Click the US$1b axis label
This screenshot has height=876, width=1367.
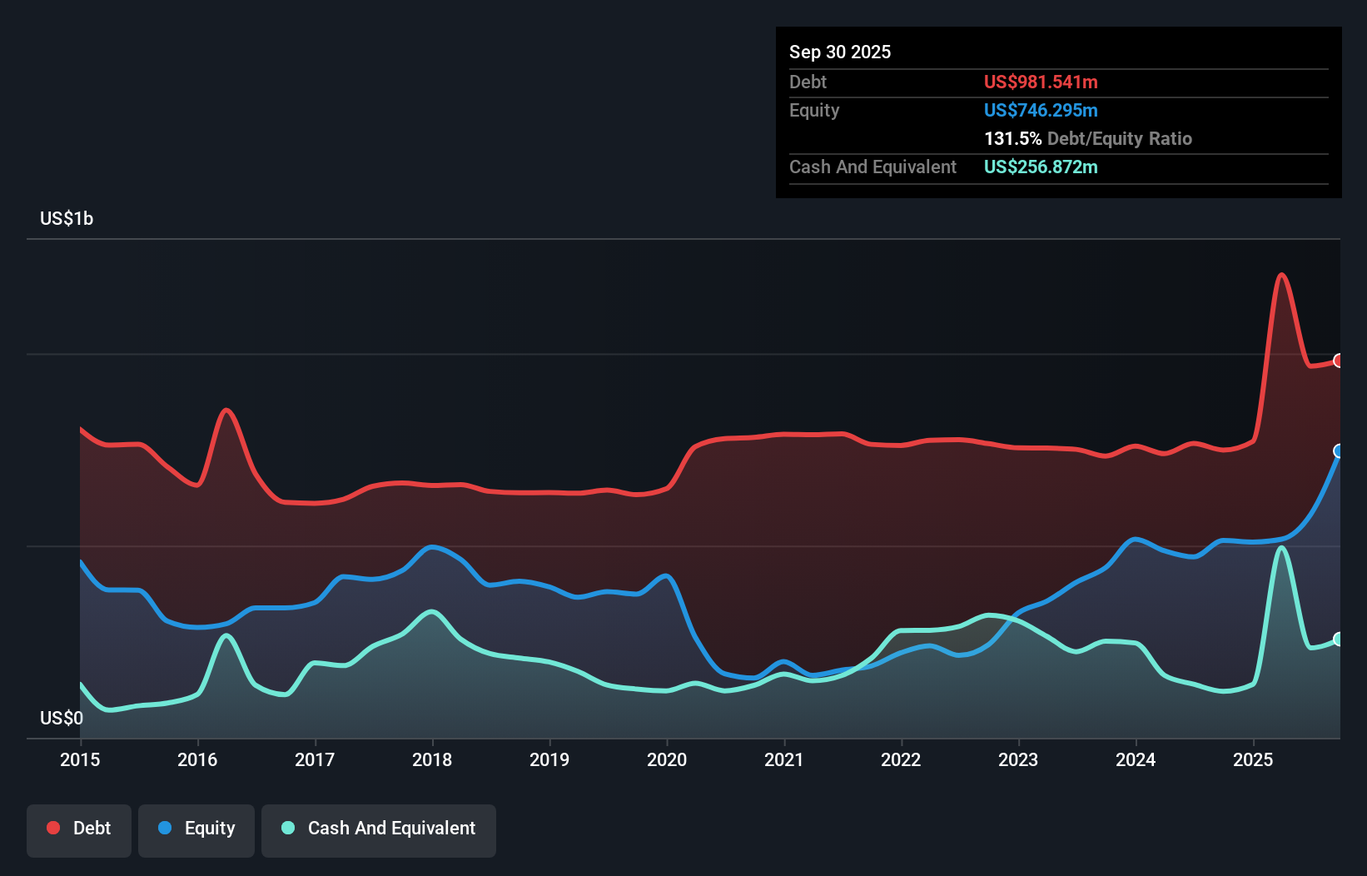(x=67, y=218)
